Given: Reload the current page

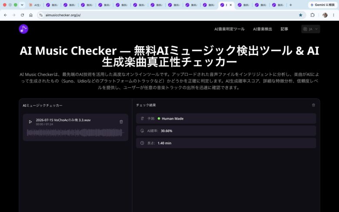Looking at the screenshot, I should point(22,15).
